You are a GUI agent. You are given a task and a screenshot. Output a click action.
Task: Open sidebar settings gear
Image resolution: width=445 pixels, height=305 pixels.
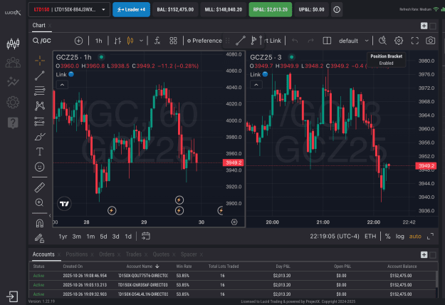13,102
